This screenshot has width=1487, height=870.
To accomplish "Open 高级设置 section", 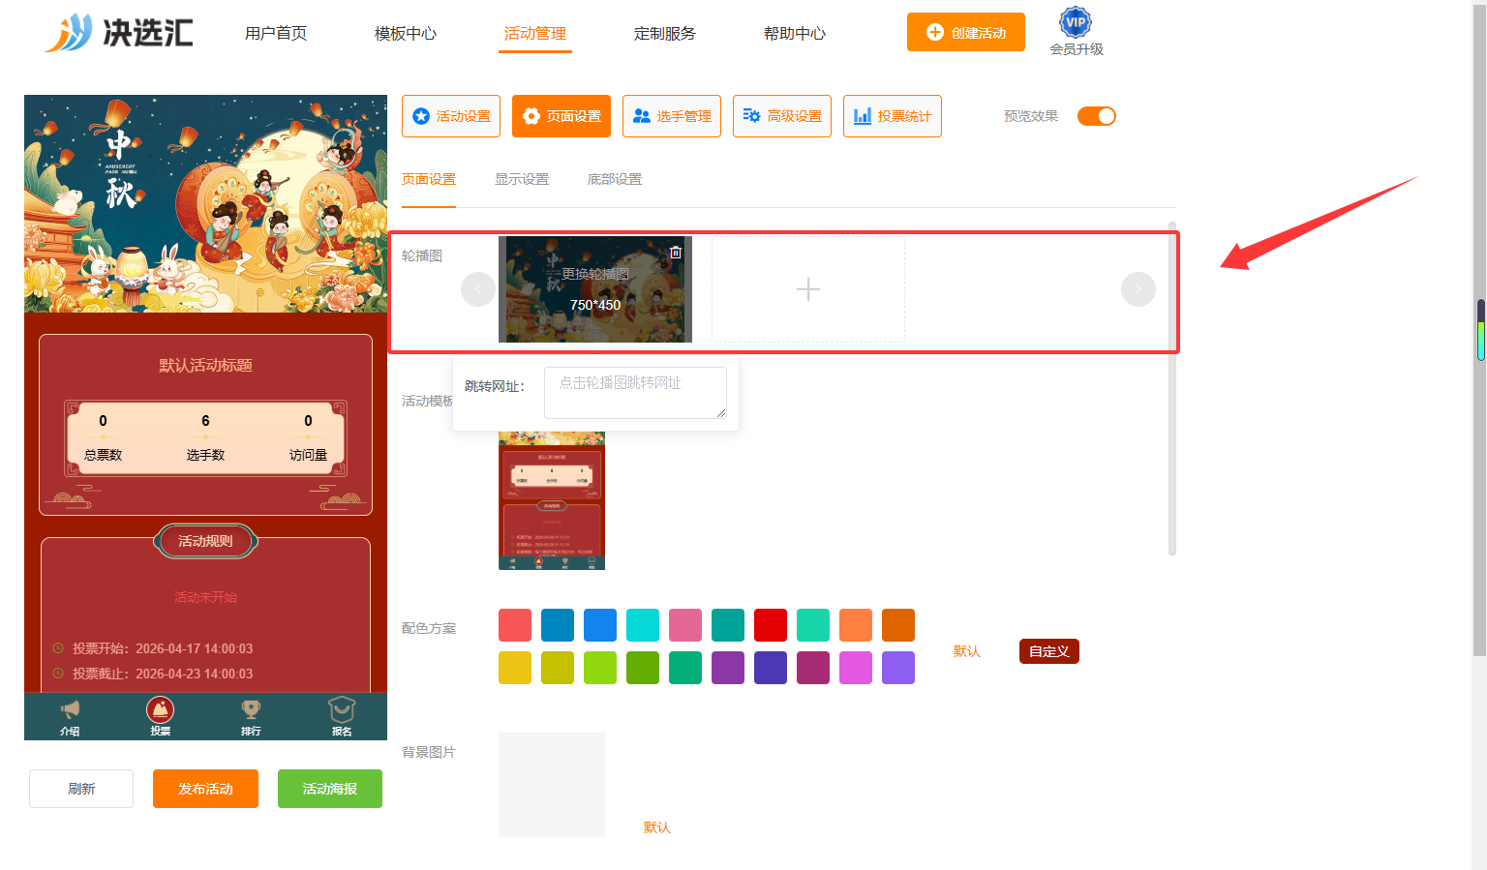I will click(x=782, y=116).
